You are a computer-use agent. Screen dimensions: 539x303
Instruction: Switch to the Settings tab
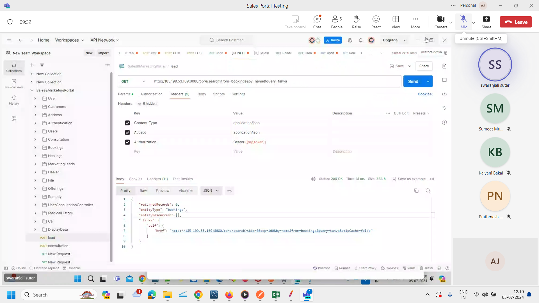(238, 94)
